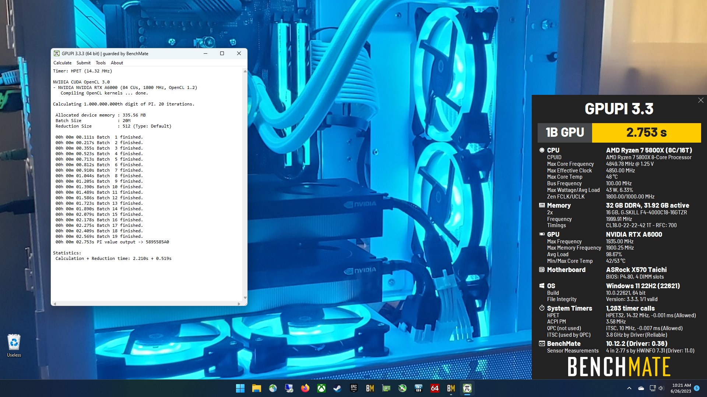The width and height of the screenshot is (707, 397).
Task: Click the PI value output 5895585A0 line
Action: (x=112, y=242)
